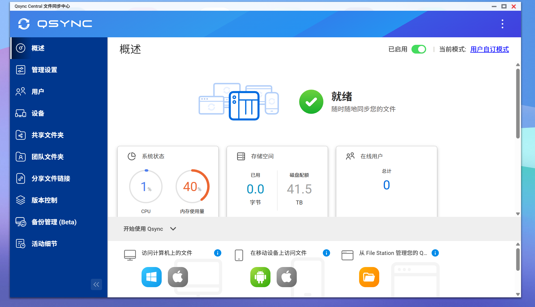
Task: Click info icon beside 访问计算机上的文件
Action: [218, 253]
